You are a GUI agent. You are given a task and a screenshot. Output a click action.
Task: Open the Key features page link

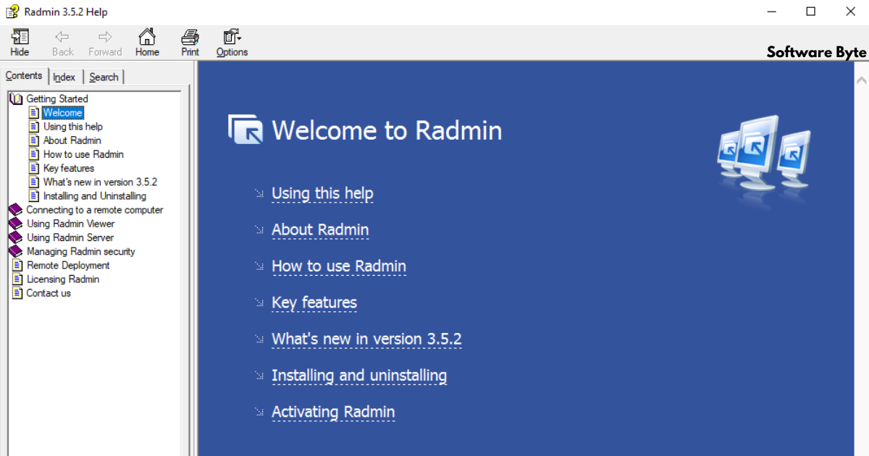point(314,302)
